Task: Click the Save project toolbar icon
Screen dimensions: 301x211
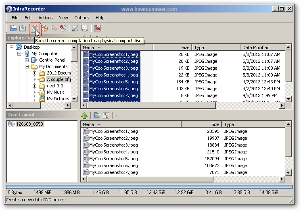Action: [23, 28]
